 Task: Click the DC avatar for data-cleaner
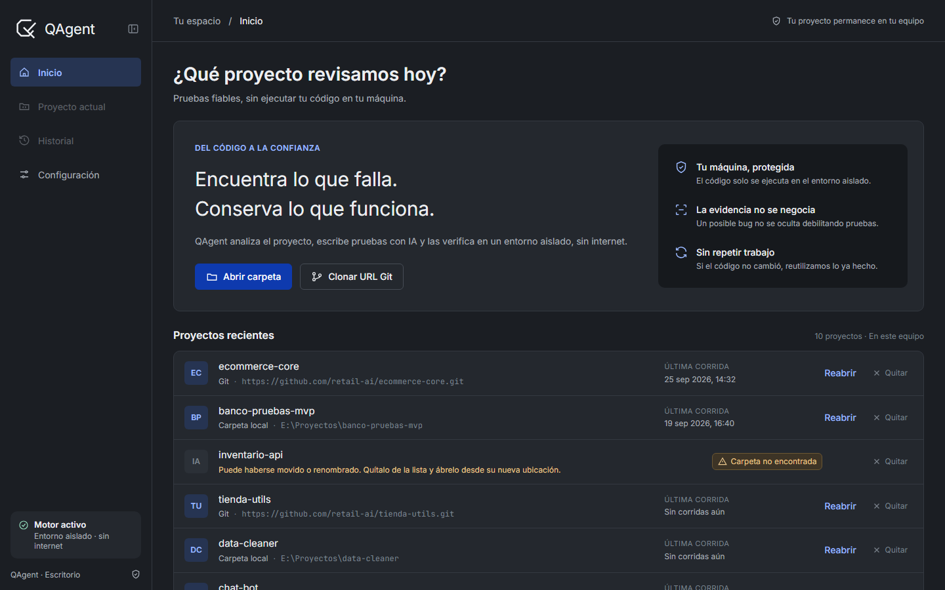196,550
